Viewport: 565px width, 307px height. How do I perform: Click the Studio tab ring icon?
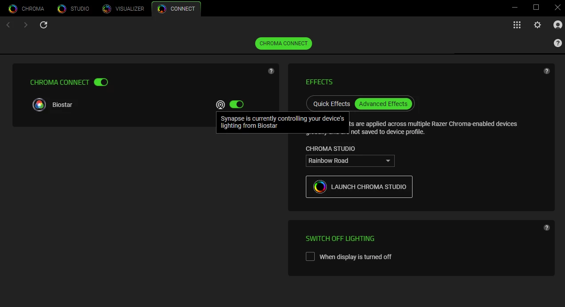coord(62,8)
